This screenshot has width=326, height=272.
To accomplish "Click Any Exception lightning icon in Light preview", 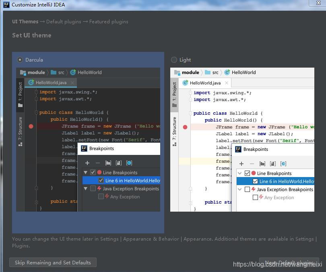I will [261, 197].
